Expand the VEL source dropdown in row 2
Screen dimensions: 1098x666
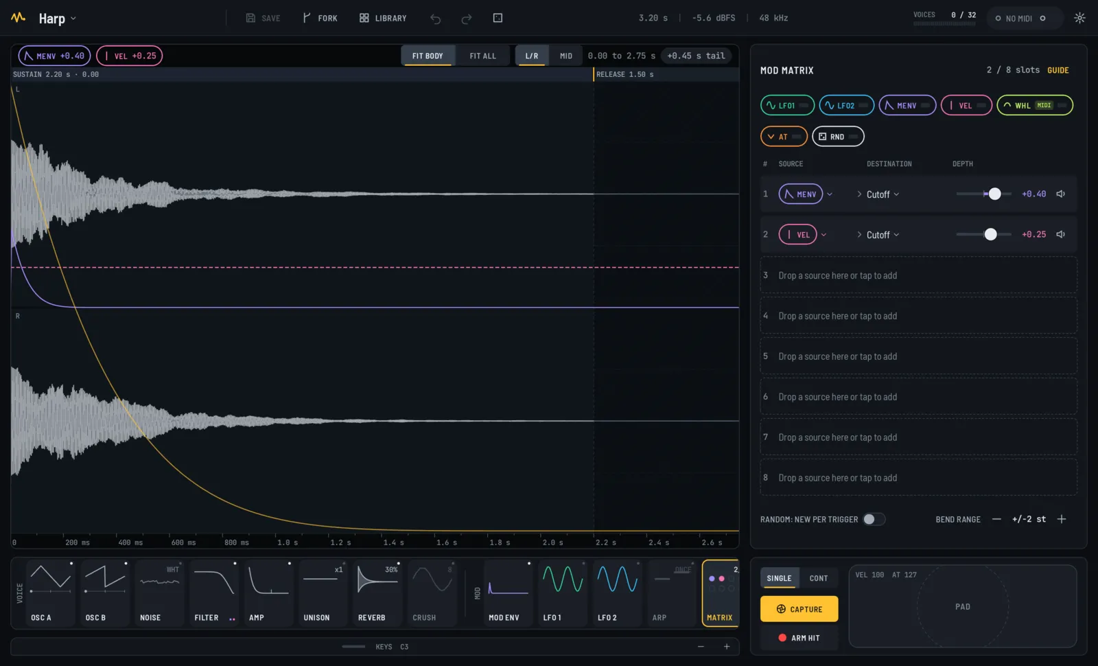point(824,235)
